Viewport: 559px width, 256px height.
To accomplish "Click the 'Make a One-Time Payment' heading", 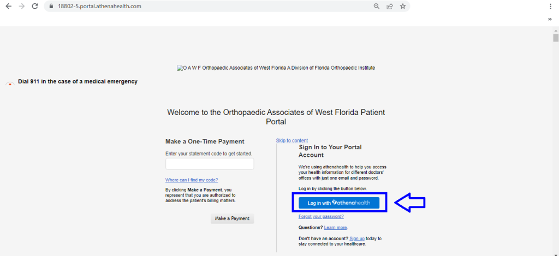I will click(205, 141).
